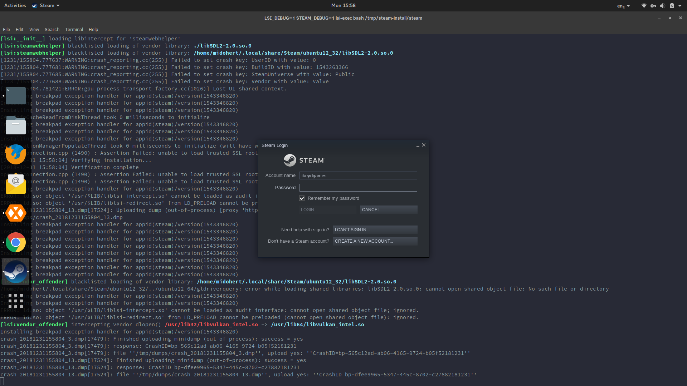Launch Google Chrome from the dock
This screenshot has height=386, width=687.
pyautogui.click(x=15, y=242)
